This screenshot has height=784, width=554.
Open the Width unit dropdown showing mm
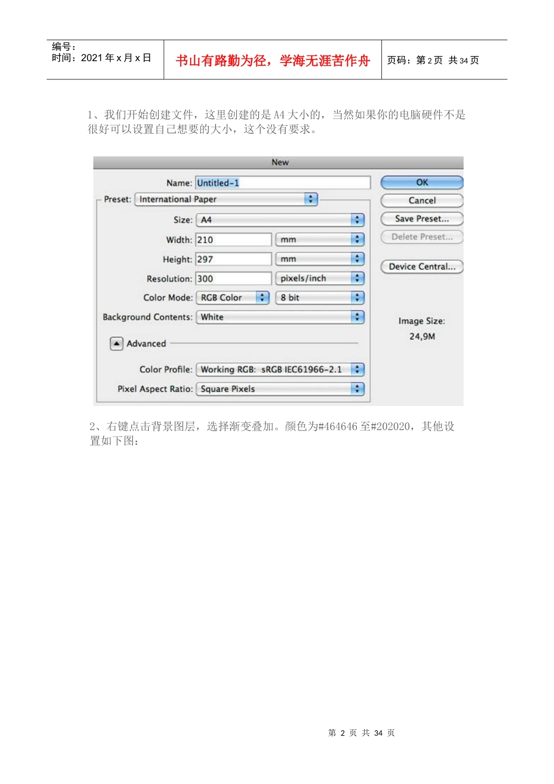pos(320,240)
